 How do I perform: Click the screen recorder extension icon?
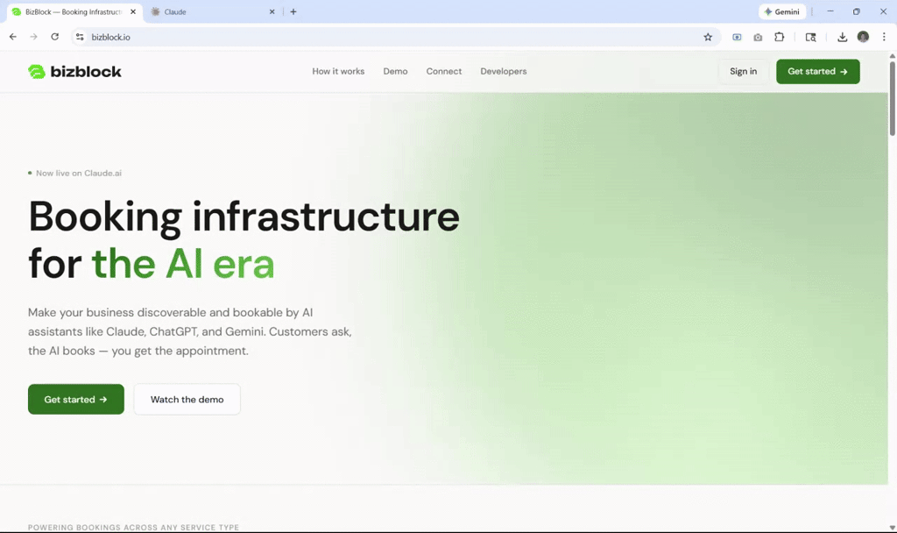pos(737,37)
